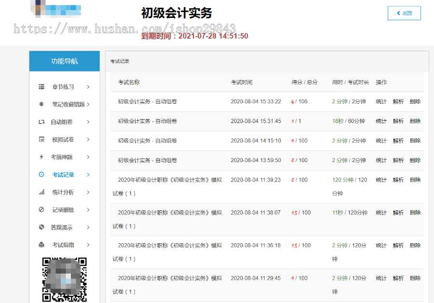Expand the 统计分析 chevron arrow
This screenshot has height=303, width=434.
click(88, 192)
